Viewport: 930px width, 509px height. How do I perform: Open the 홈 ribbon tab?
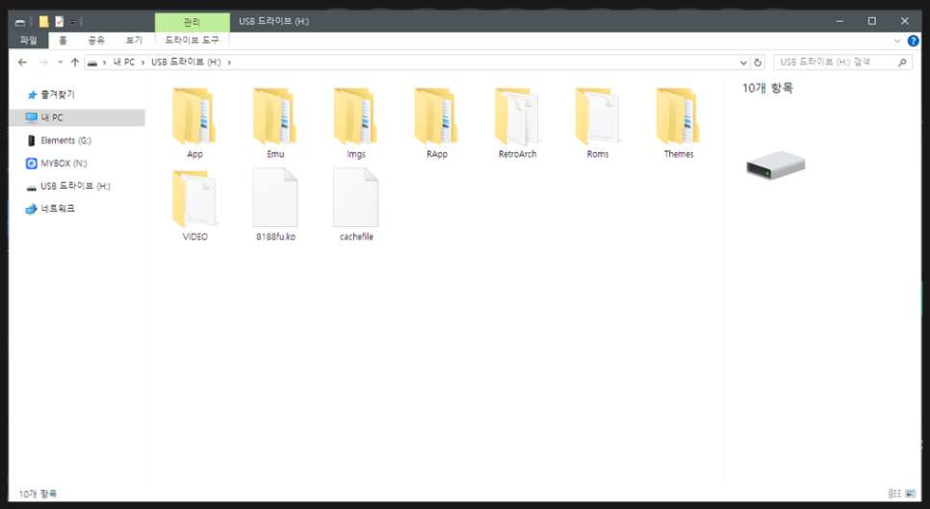[63, 40]
